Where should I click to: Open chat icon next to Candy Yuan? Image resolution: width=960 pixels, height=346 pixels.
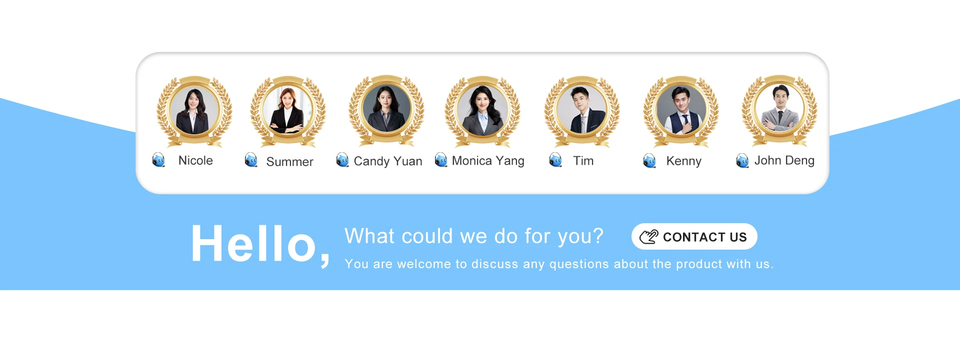click(342, 160)
